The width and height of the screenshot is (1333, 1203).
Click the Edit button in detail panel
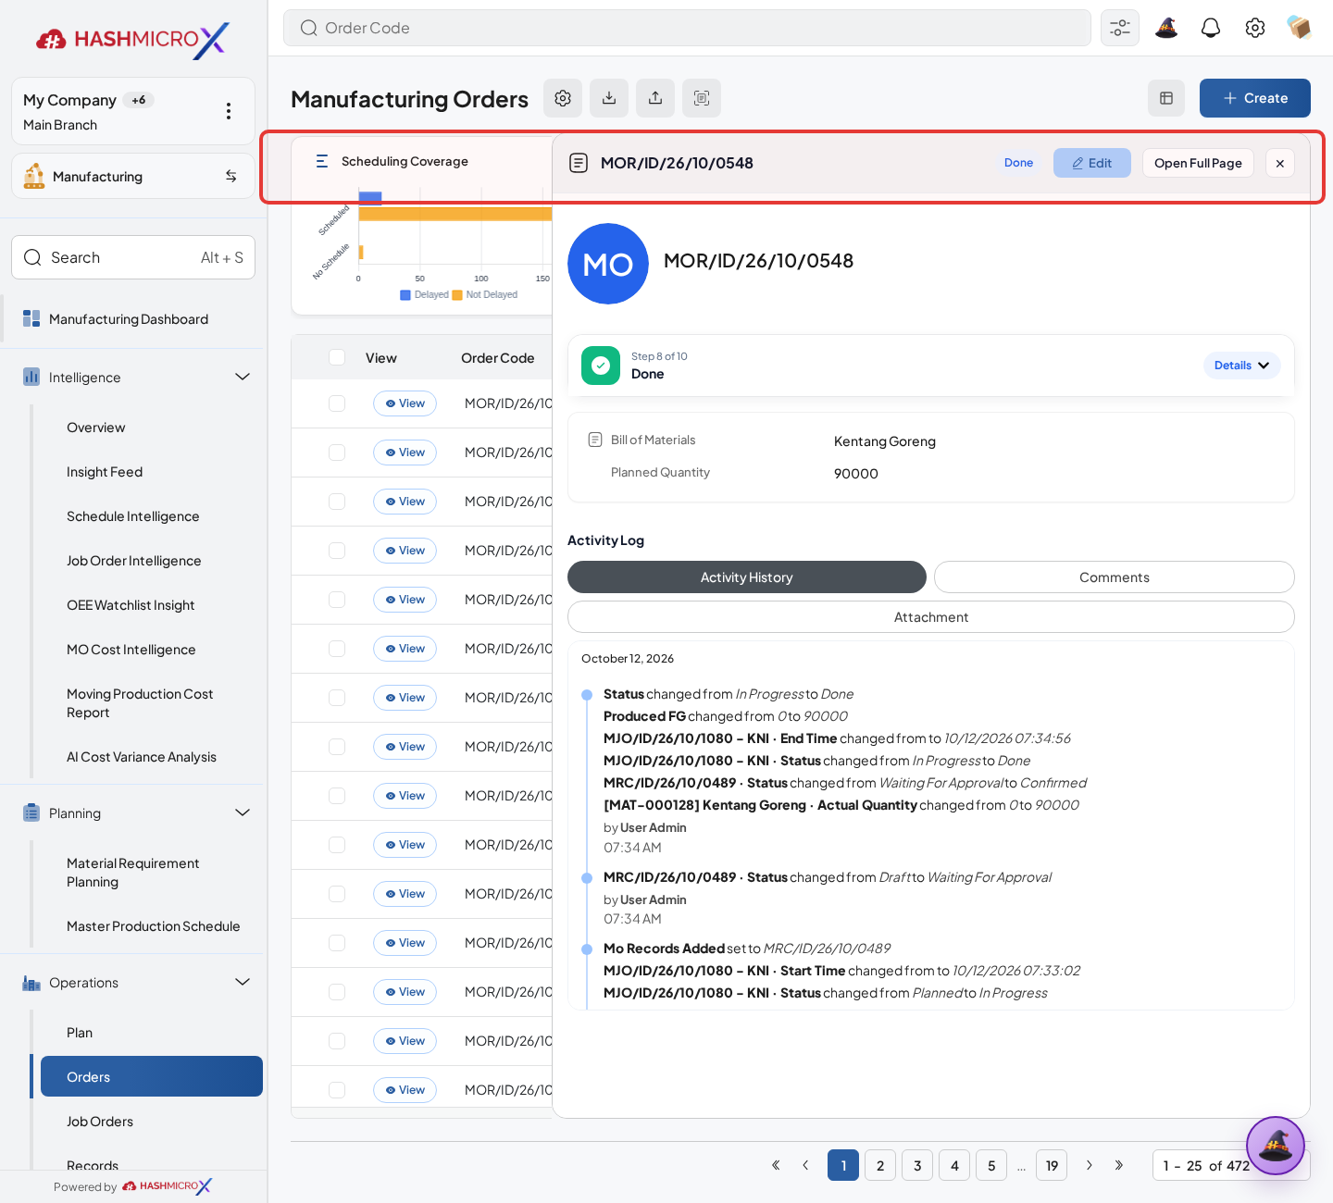point(1092,163)
